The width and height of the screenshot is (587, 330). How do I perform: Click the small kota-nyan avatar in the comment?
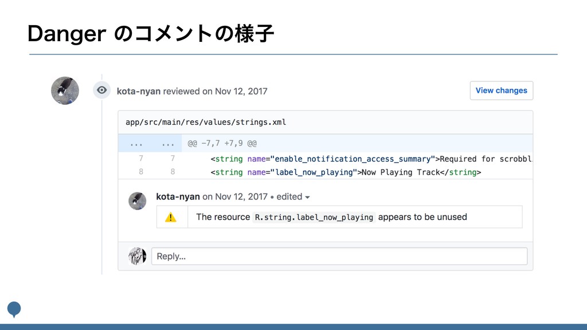(x=137, y=201)
